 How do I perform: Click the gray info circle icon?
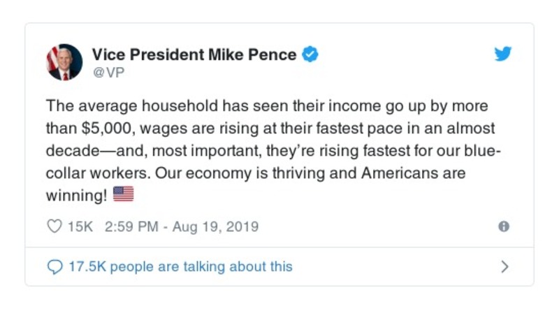[x=503, y=226]
